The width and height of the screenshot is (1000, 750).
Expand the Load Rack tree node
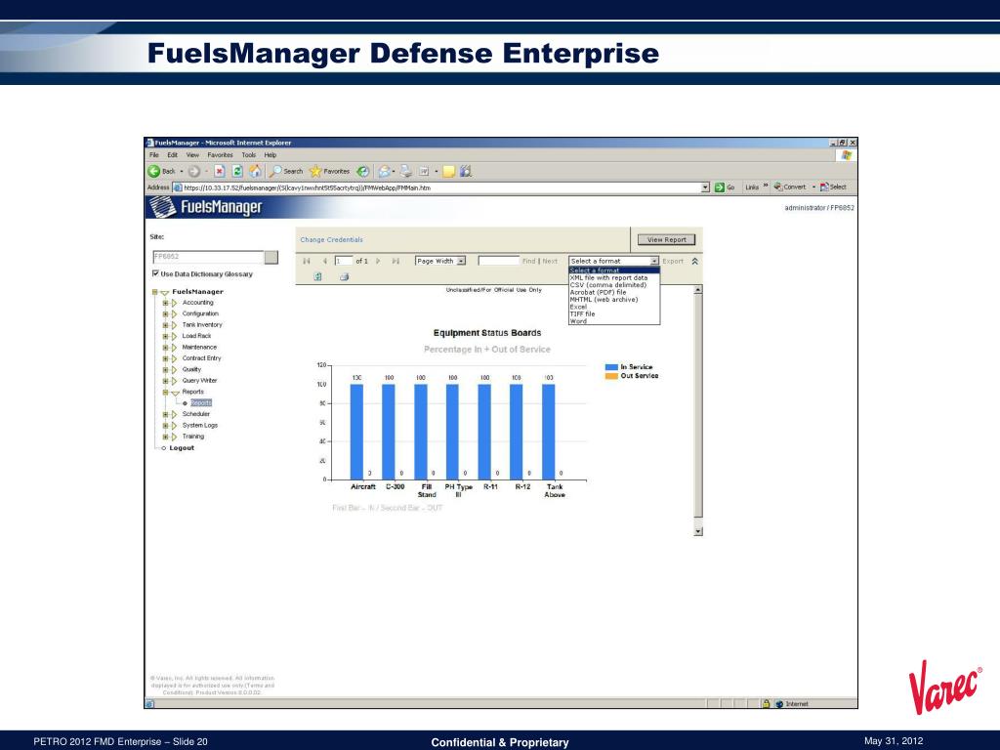[165, 336]
